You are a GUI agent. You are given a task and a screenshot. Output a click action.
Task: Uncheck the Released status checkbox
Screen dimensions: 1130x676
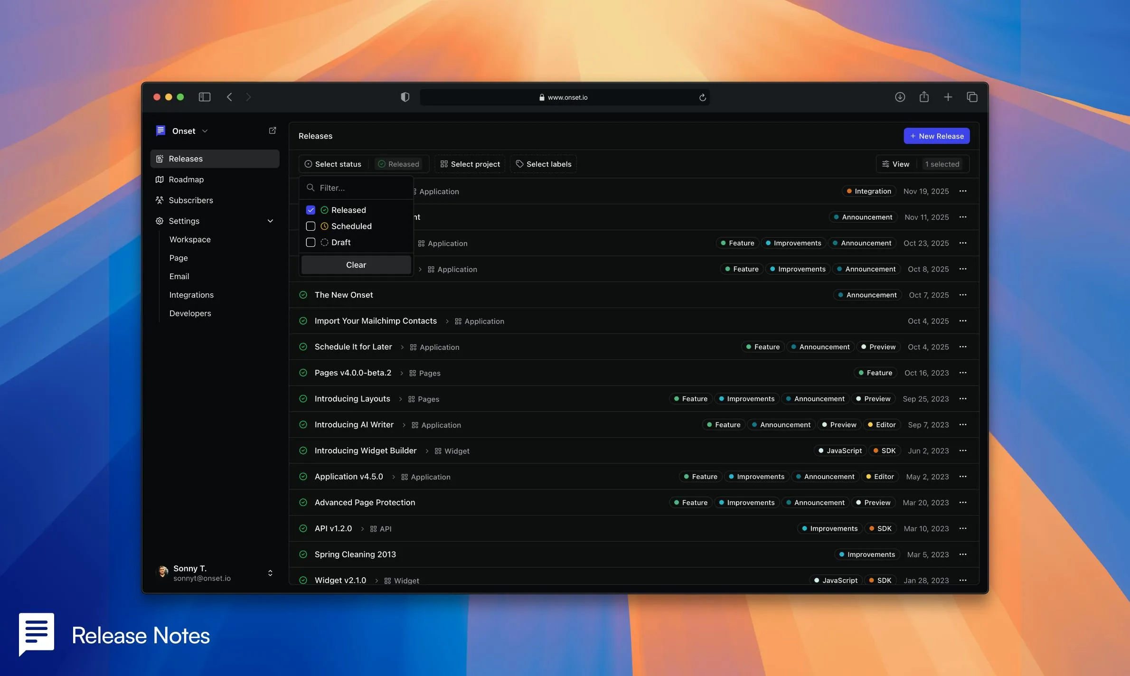[x=311, y=210]
